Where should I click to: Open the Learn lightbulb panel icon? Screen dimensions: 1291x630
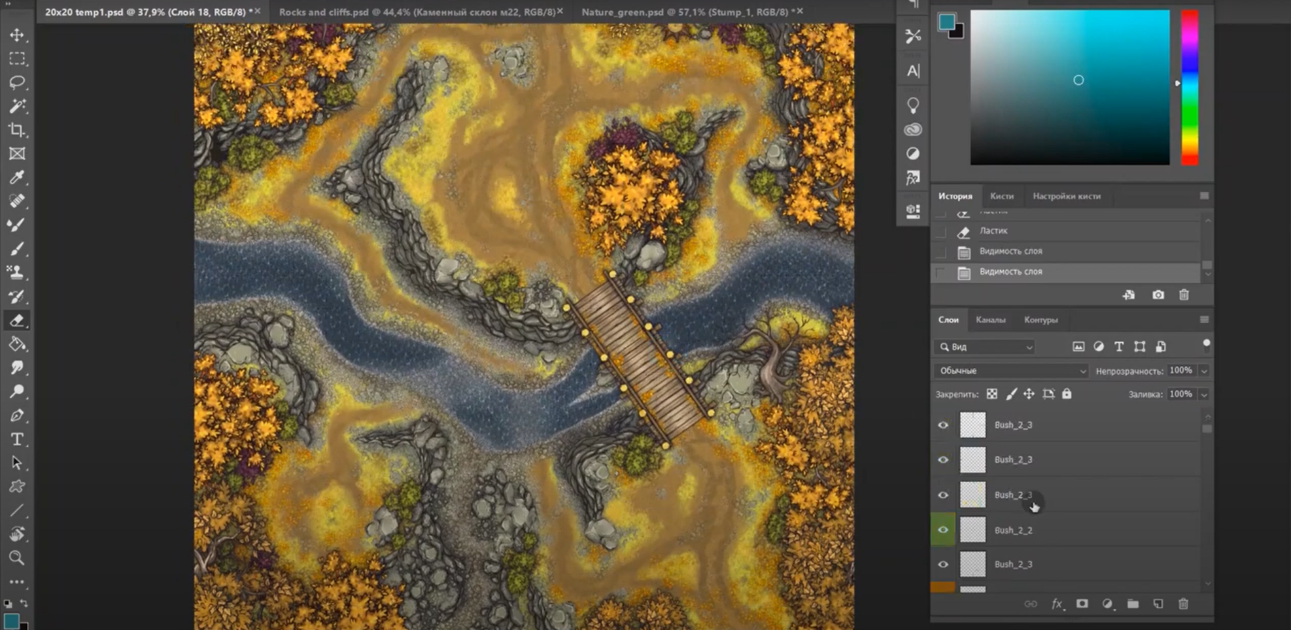pyautogui.click(x=913, y=105)
